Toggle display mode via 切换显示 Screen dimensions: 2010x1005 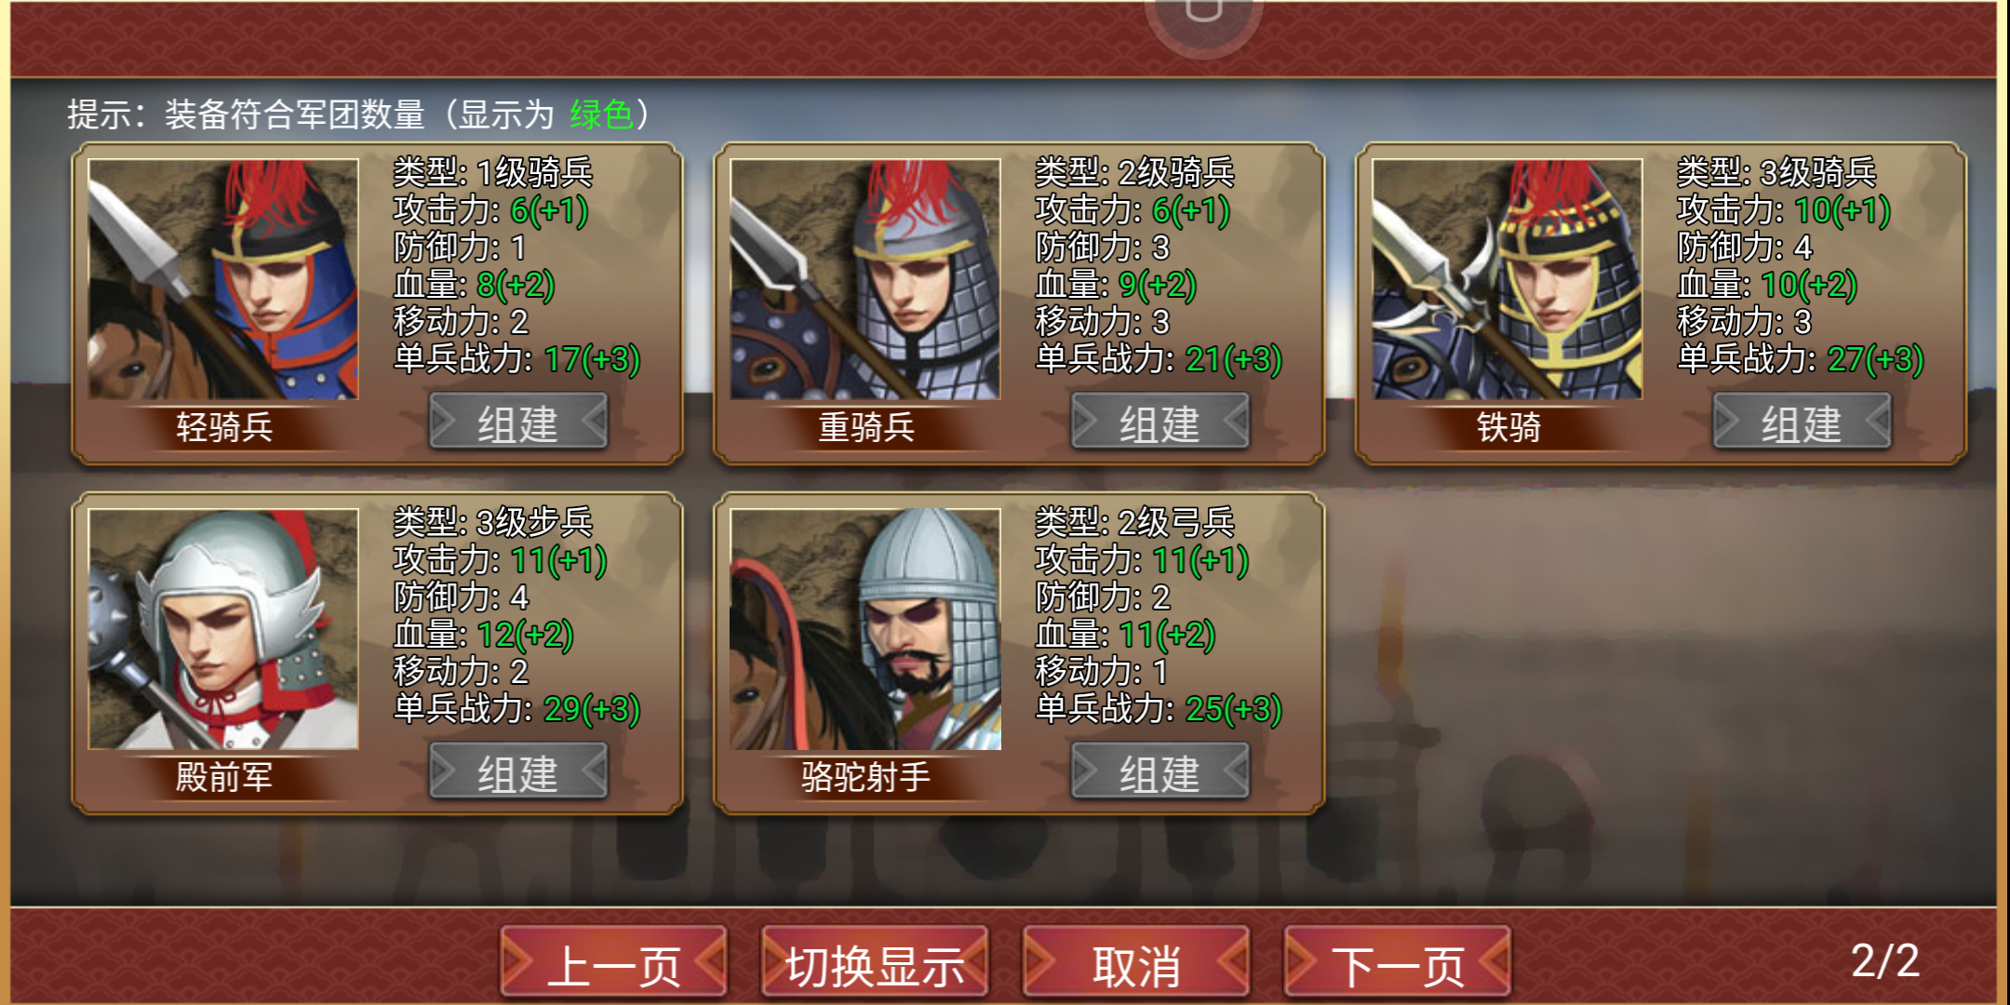875,962
